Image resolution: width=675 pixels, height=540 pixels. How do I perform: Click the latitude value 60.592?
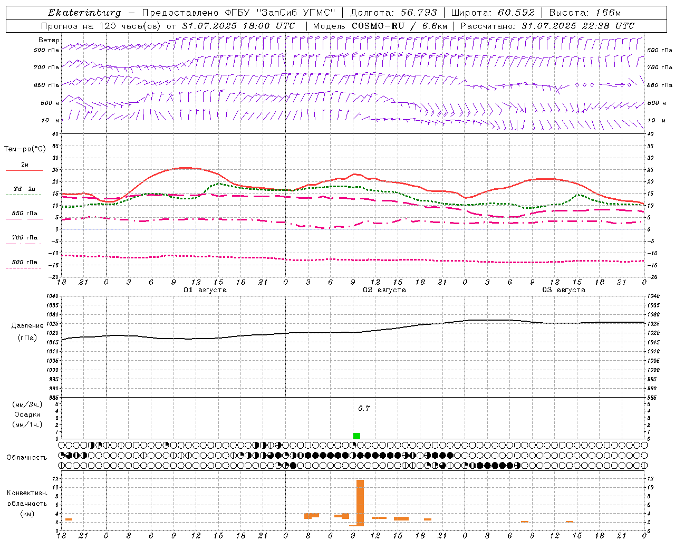pyautogui.click(x=516, y=13)
